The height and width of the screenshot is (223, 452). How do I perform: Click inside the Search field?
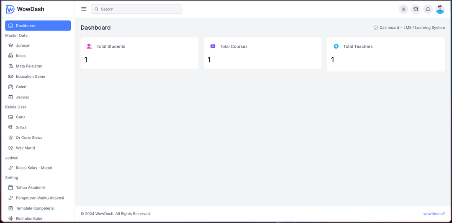pos(136,9)
